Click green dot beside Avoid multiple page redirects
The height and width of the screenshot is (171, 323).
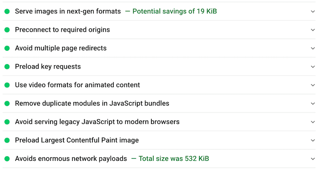click(x=7, y=48)
